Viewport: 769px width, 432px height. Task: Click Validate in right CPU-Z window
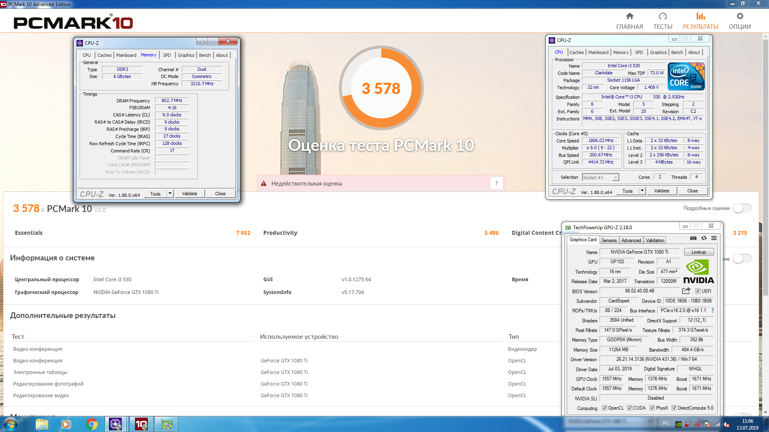[x=662, y=191]
